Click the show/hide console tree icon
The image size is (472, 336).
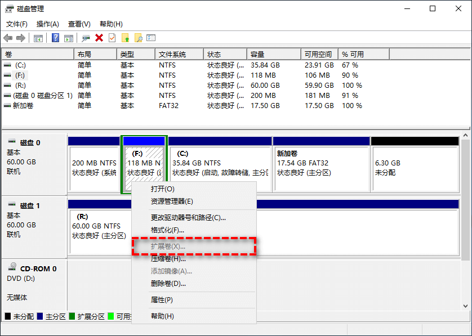(38, 38)
